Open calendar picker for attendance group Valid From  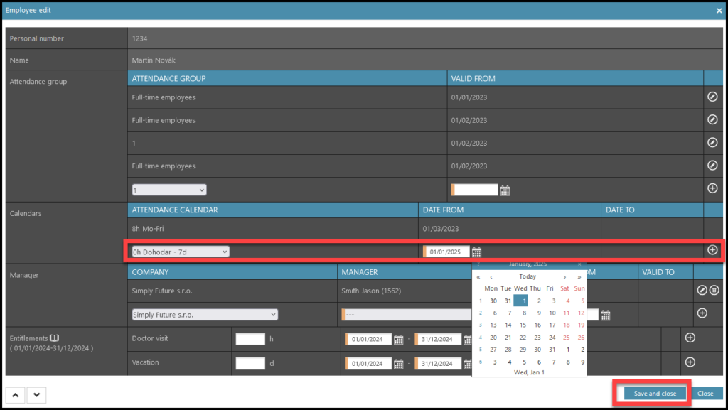click(x=505, y=190)
